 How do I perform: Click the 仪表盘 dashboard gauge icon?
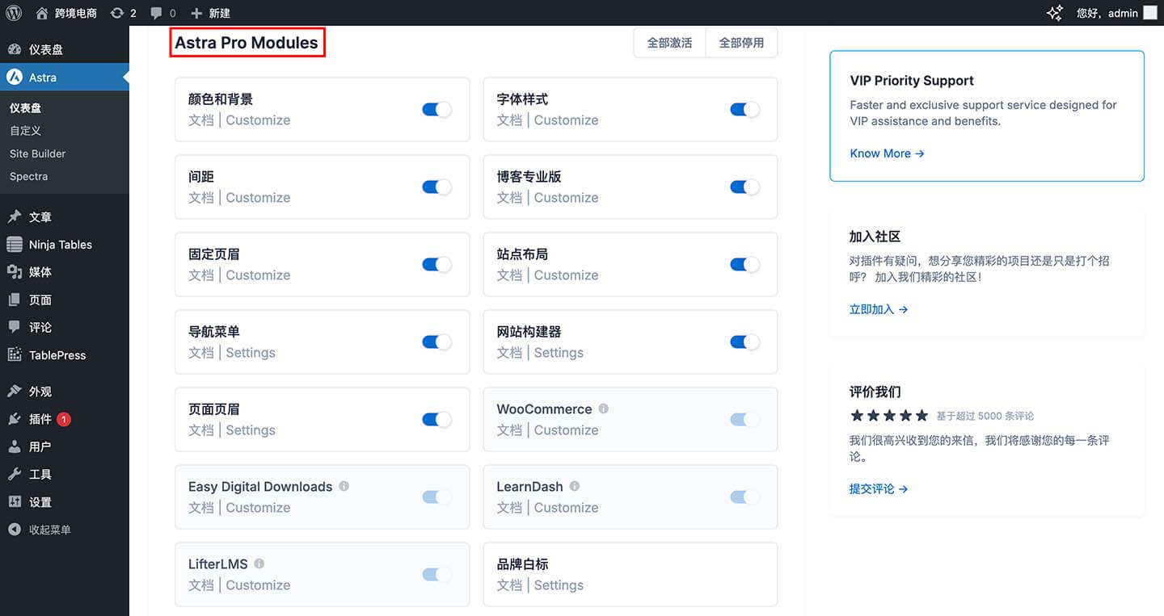15,49
